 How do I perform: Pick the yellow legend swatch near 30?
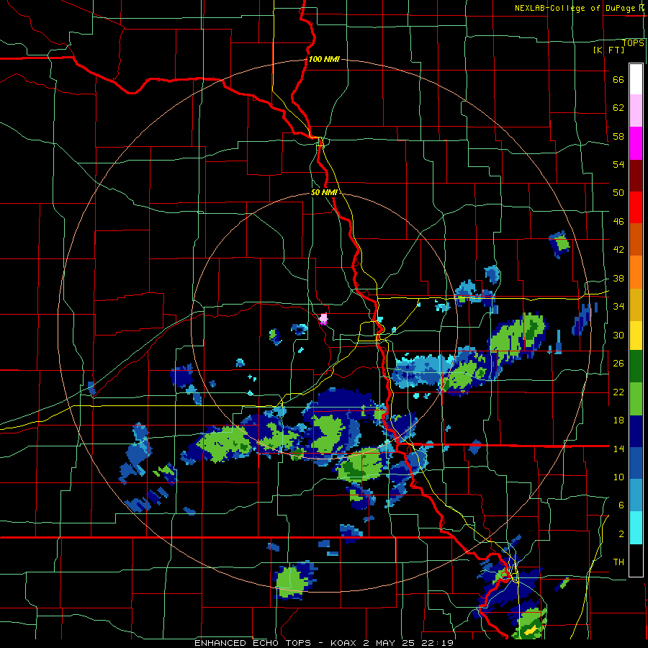(x=636, y=336)
